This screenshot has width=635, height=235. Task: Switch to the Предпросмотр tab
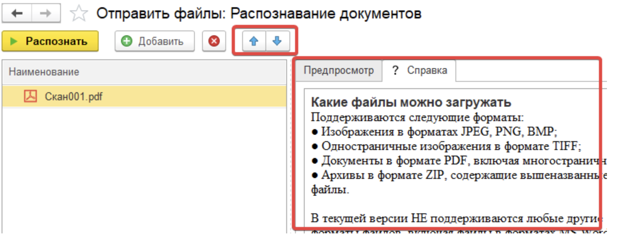(x=338, y=71)
